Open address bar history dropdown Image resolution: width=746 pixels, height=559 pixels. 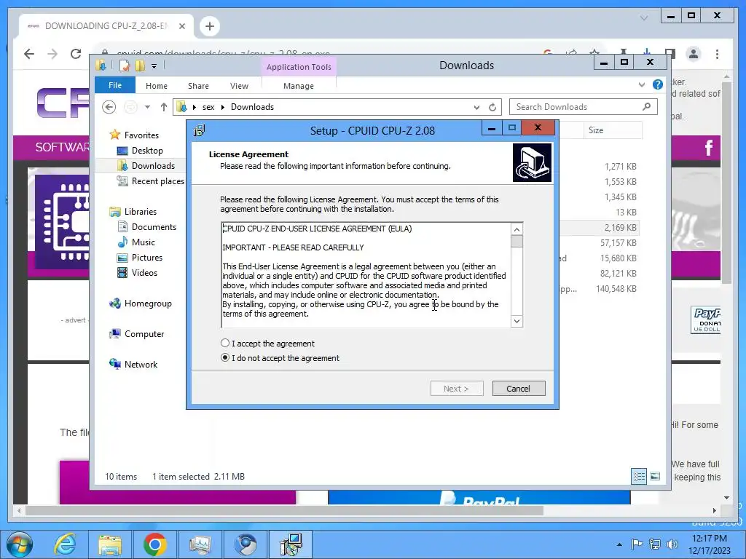click(x=476, y=108)
